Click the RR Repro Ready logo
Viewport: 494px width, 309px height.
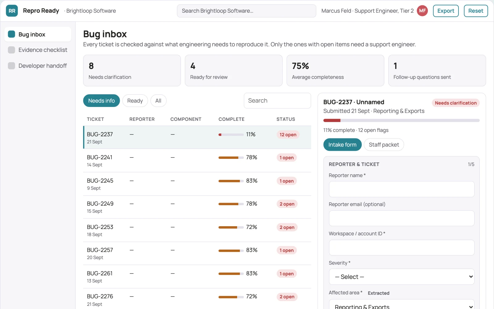tap(12, 11)
